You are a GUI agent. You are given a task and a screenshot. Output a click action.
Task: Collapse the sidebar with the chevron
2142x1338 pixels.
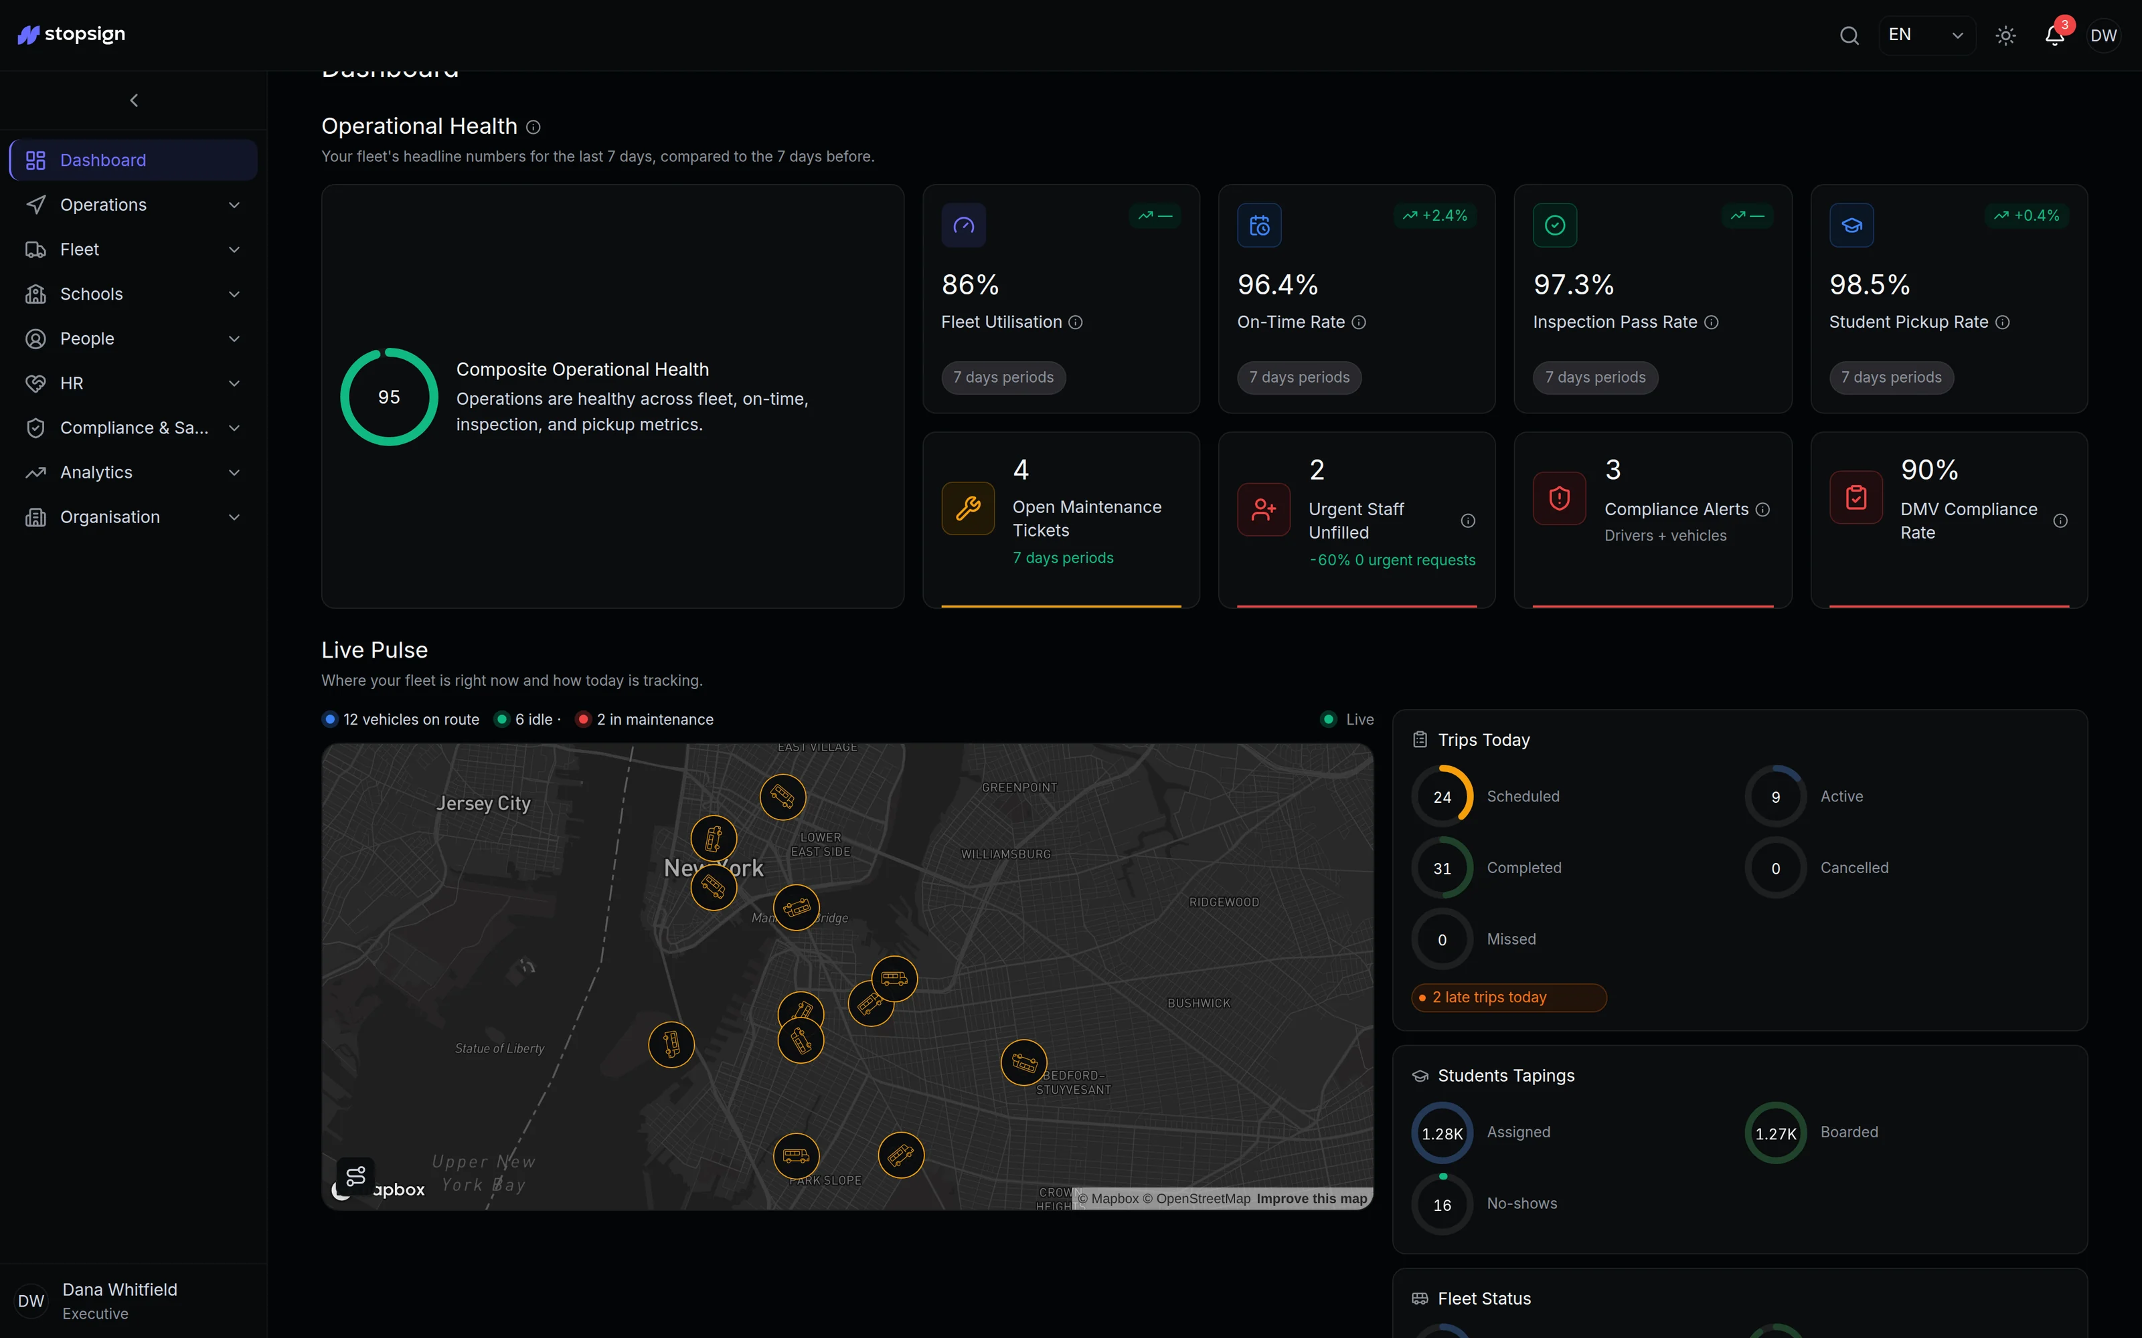coord(134,100)
